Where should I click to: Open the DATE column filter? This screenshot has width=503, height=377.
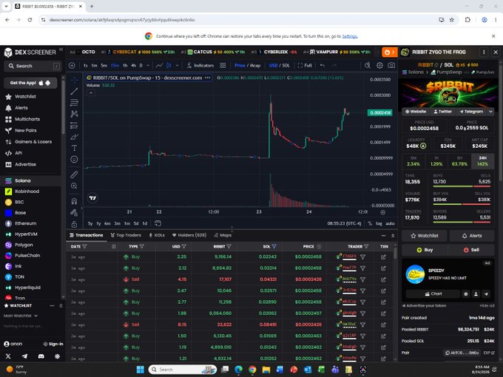[x=84, y=246]
